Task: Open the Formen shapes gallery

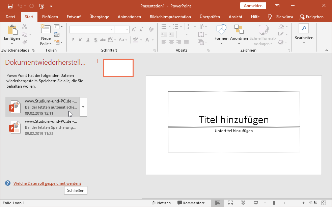Action: [221, 35]
